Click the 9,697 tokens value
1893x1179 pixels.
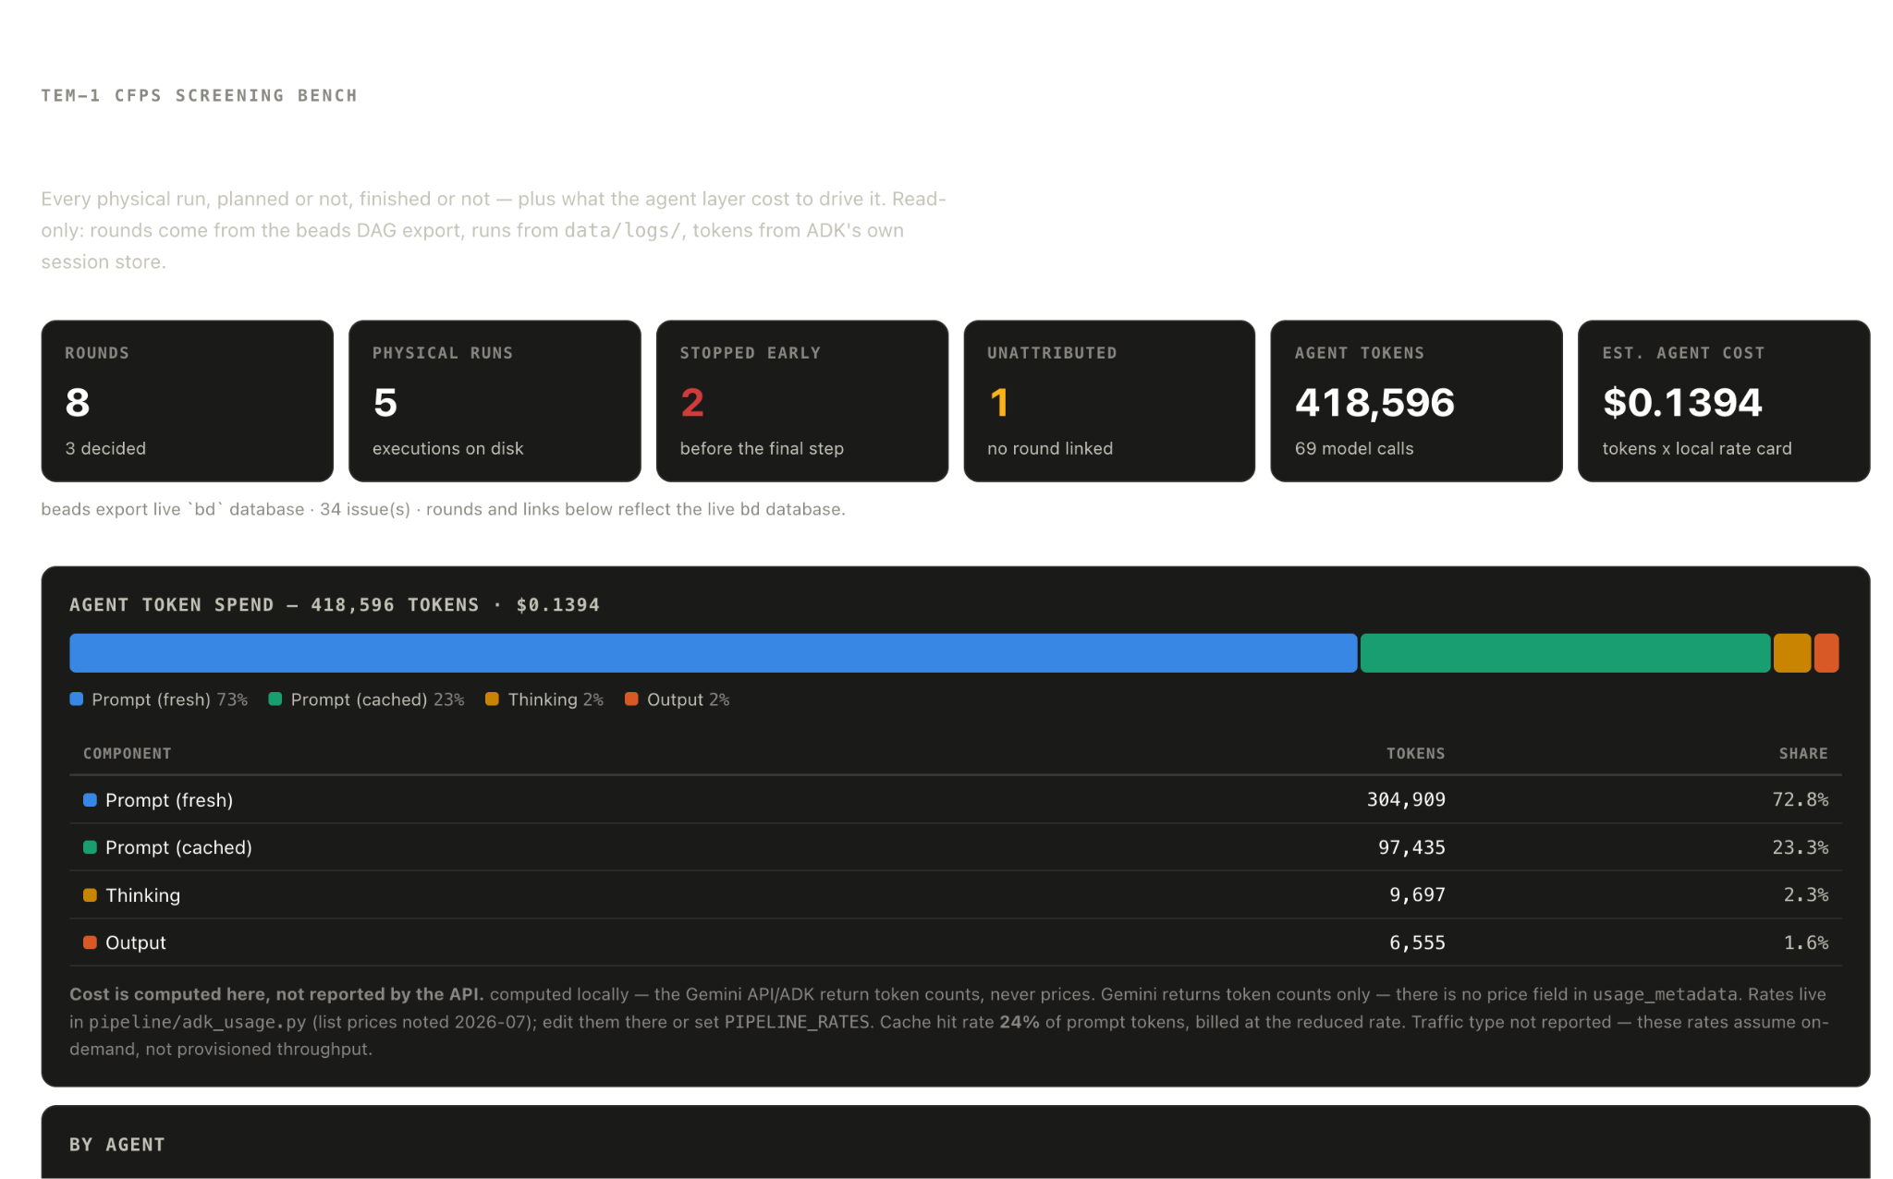coord(1417,894)
